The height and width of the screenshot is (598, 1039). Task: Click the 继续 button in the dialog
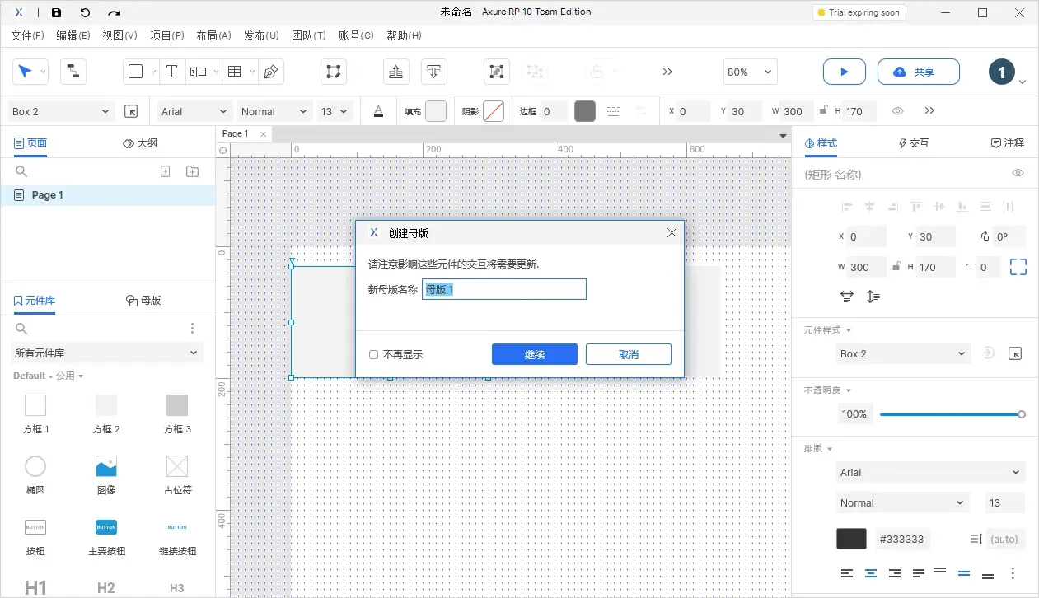(x=534, y=353)
